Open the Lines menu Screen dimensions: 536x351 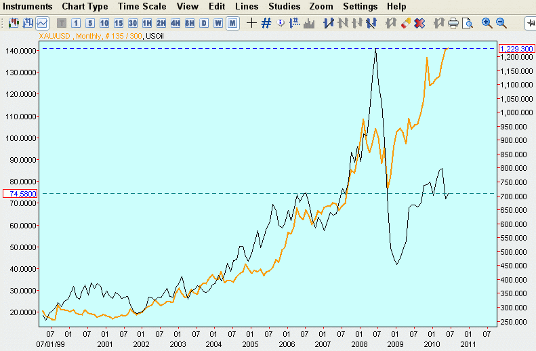(247, 7)
